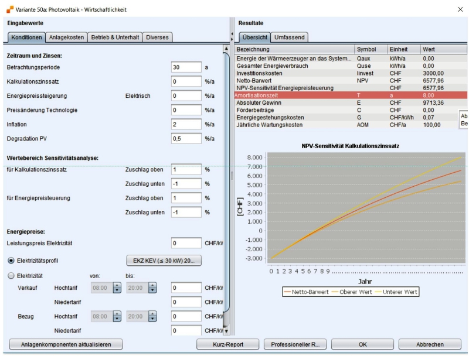Edit the Degradation PV field
Viewport: 469px width, 356px height.
tap(186, 139)
